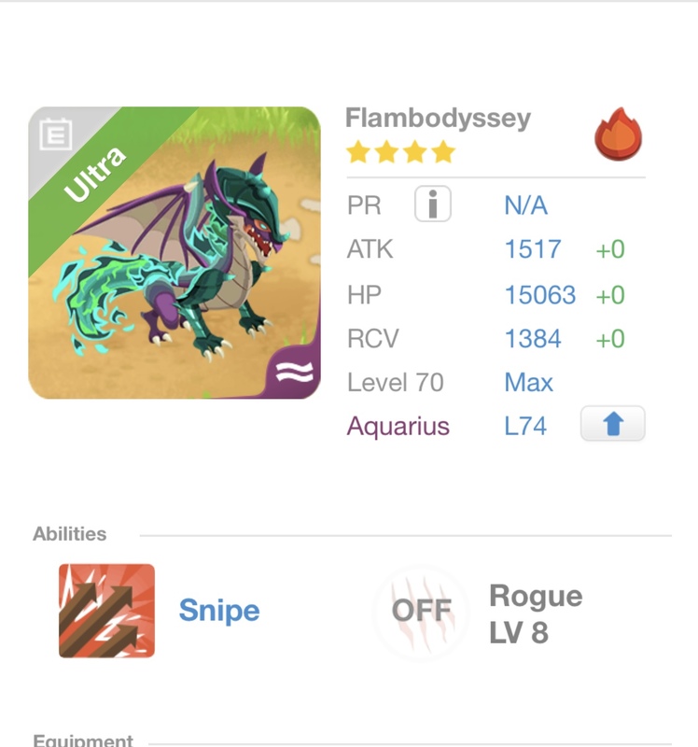Tap the wave symbol on portrait corner

pos(297,373)
